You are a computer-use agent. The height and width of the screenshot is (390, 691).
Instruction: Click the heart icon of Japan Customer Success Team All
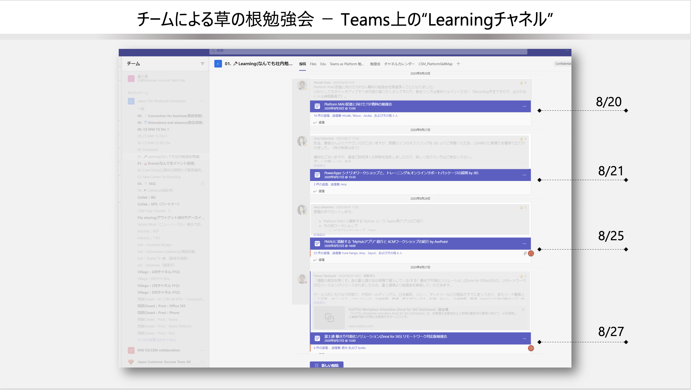point(131,362)
